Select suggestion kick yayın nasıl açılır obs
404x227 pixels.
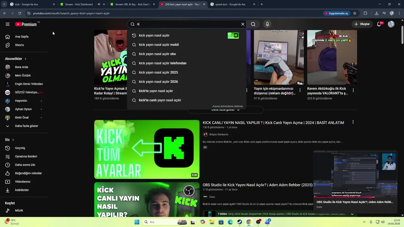click(186, 54)
